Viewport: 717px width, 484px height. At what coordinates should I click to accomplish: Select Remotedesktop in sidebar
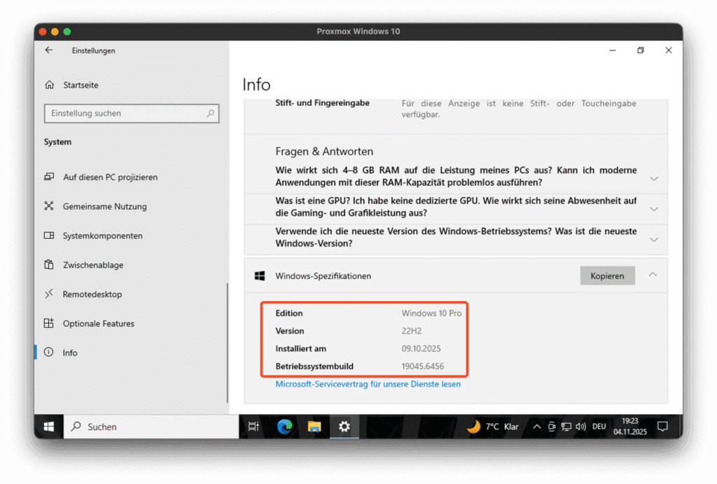point(92,294)
